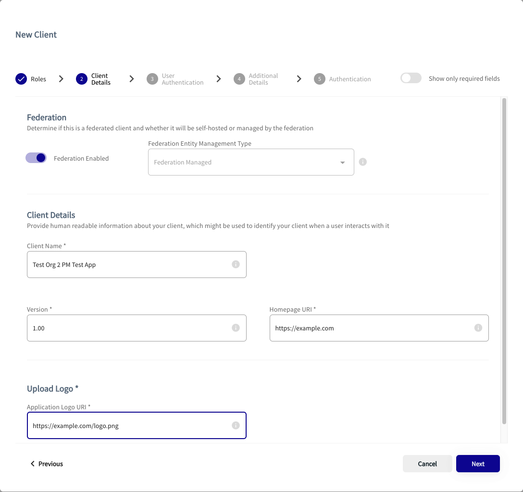The image size is (523, 492).
Task: Click the Show only required fields label
Action: (464, 78)
